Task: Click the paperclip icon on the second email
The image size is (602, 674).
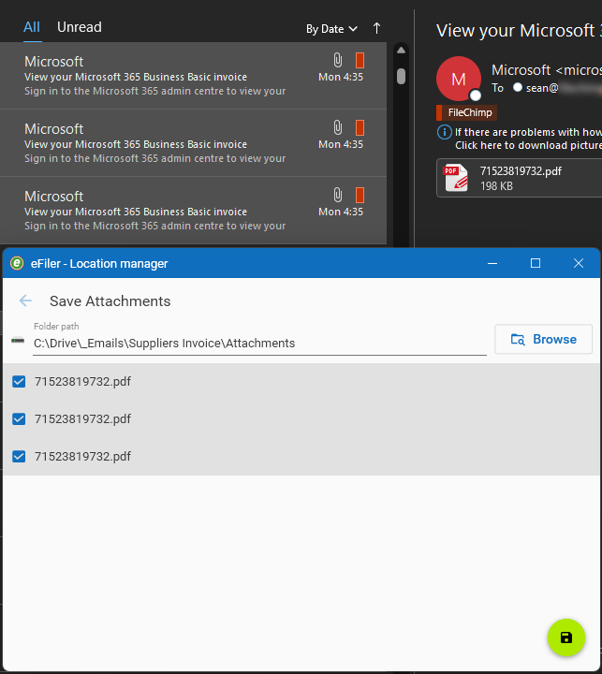Action: pyautogui.click(x=338, y=127)
